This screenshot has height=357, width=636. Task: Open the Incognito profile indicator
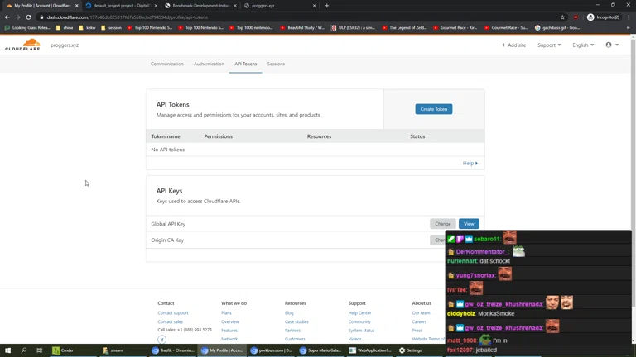click(603, 17)
